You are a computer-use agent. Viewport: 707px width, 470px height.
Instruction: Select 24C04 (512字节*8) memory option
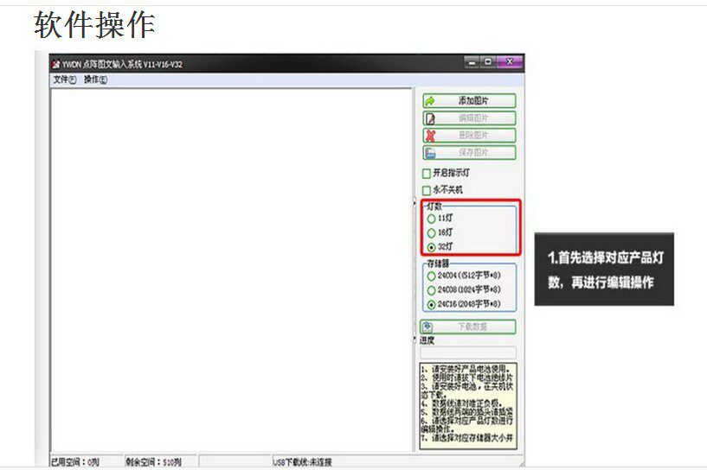click(431, 276)
